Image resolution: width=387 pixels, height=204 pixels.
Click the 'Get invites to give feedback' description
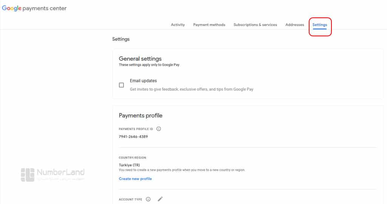pyautogui.click(x=192, y=89)
